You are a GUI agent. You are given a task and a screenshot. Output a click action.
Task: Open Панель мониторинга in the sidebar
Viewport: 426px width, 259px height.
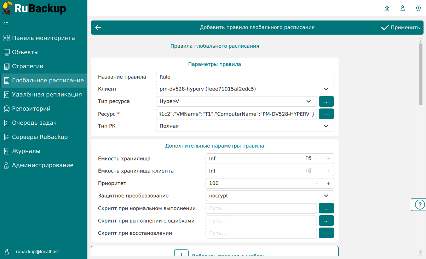[43, 38]
